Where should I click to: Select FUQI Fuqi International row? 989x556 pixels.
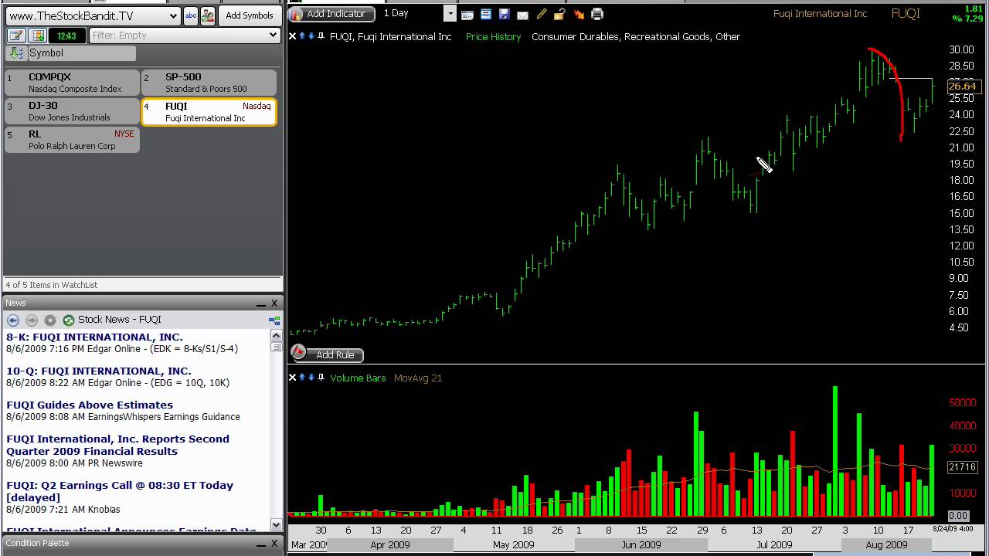pos(209,111)
